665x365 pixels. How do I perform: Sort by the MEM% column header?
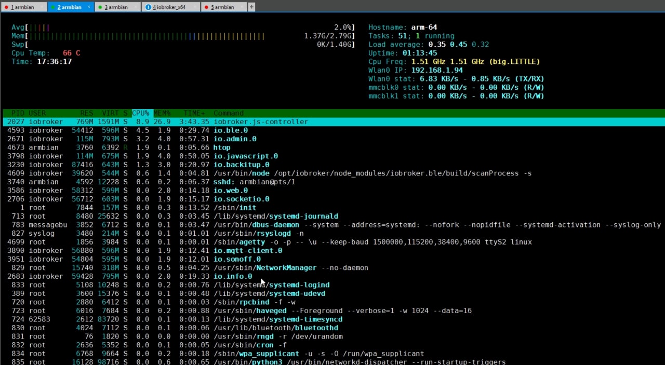coord(162,113)
